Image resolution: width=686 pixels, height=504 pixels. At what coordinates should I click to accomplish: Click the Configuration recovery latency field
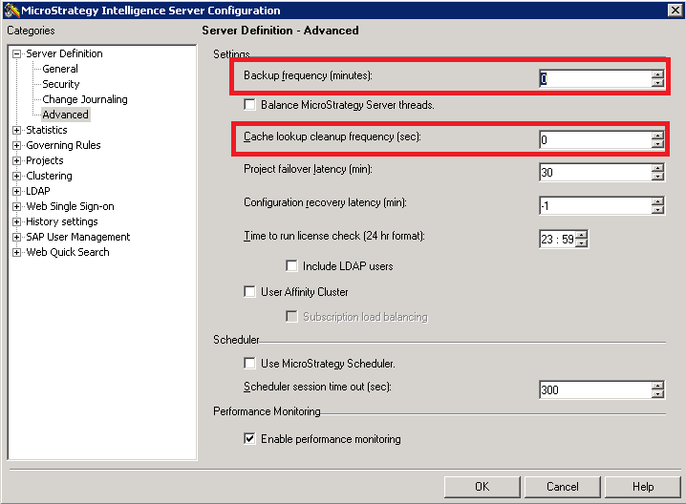[595, 205]
